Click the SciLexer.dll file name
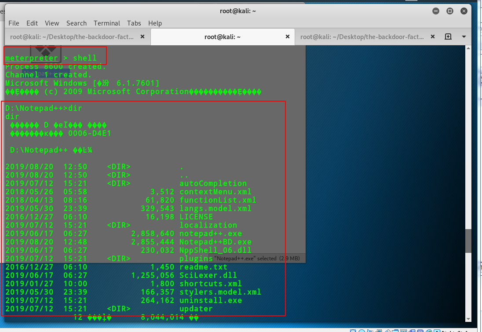The height and width of the screenshot is (332, 482). click(208, 275)
